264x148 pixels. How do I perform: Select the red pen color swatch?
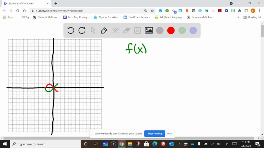point(171,30)
